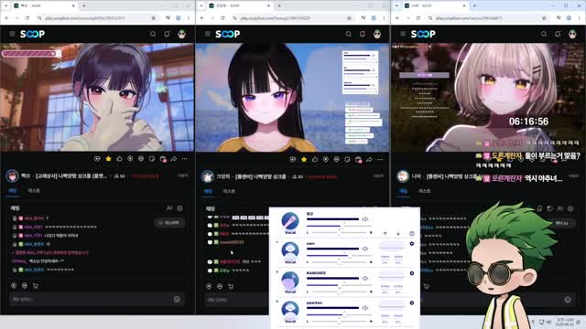
Task: Click the thumbs-up icon under the left stream
Action: pyautogui.click(x=119, y=159)
